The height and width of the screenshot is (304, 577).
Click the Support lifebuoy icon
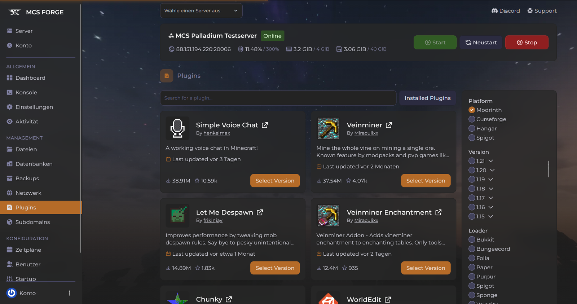coord(530,11)
